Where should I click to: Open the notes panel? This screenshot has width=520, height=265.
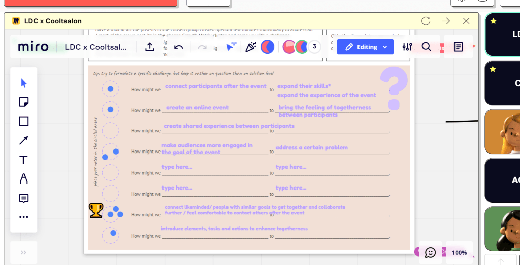click(x=458, y=47)
